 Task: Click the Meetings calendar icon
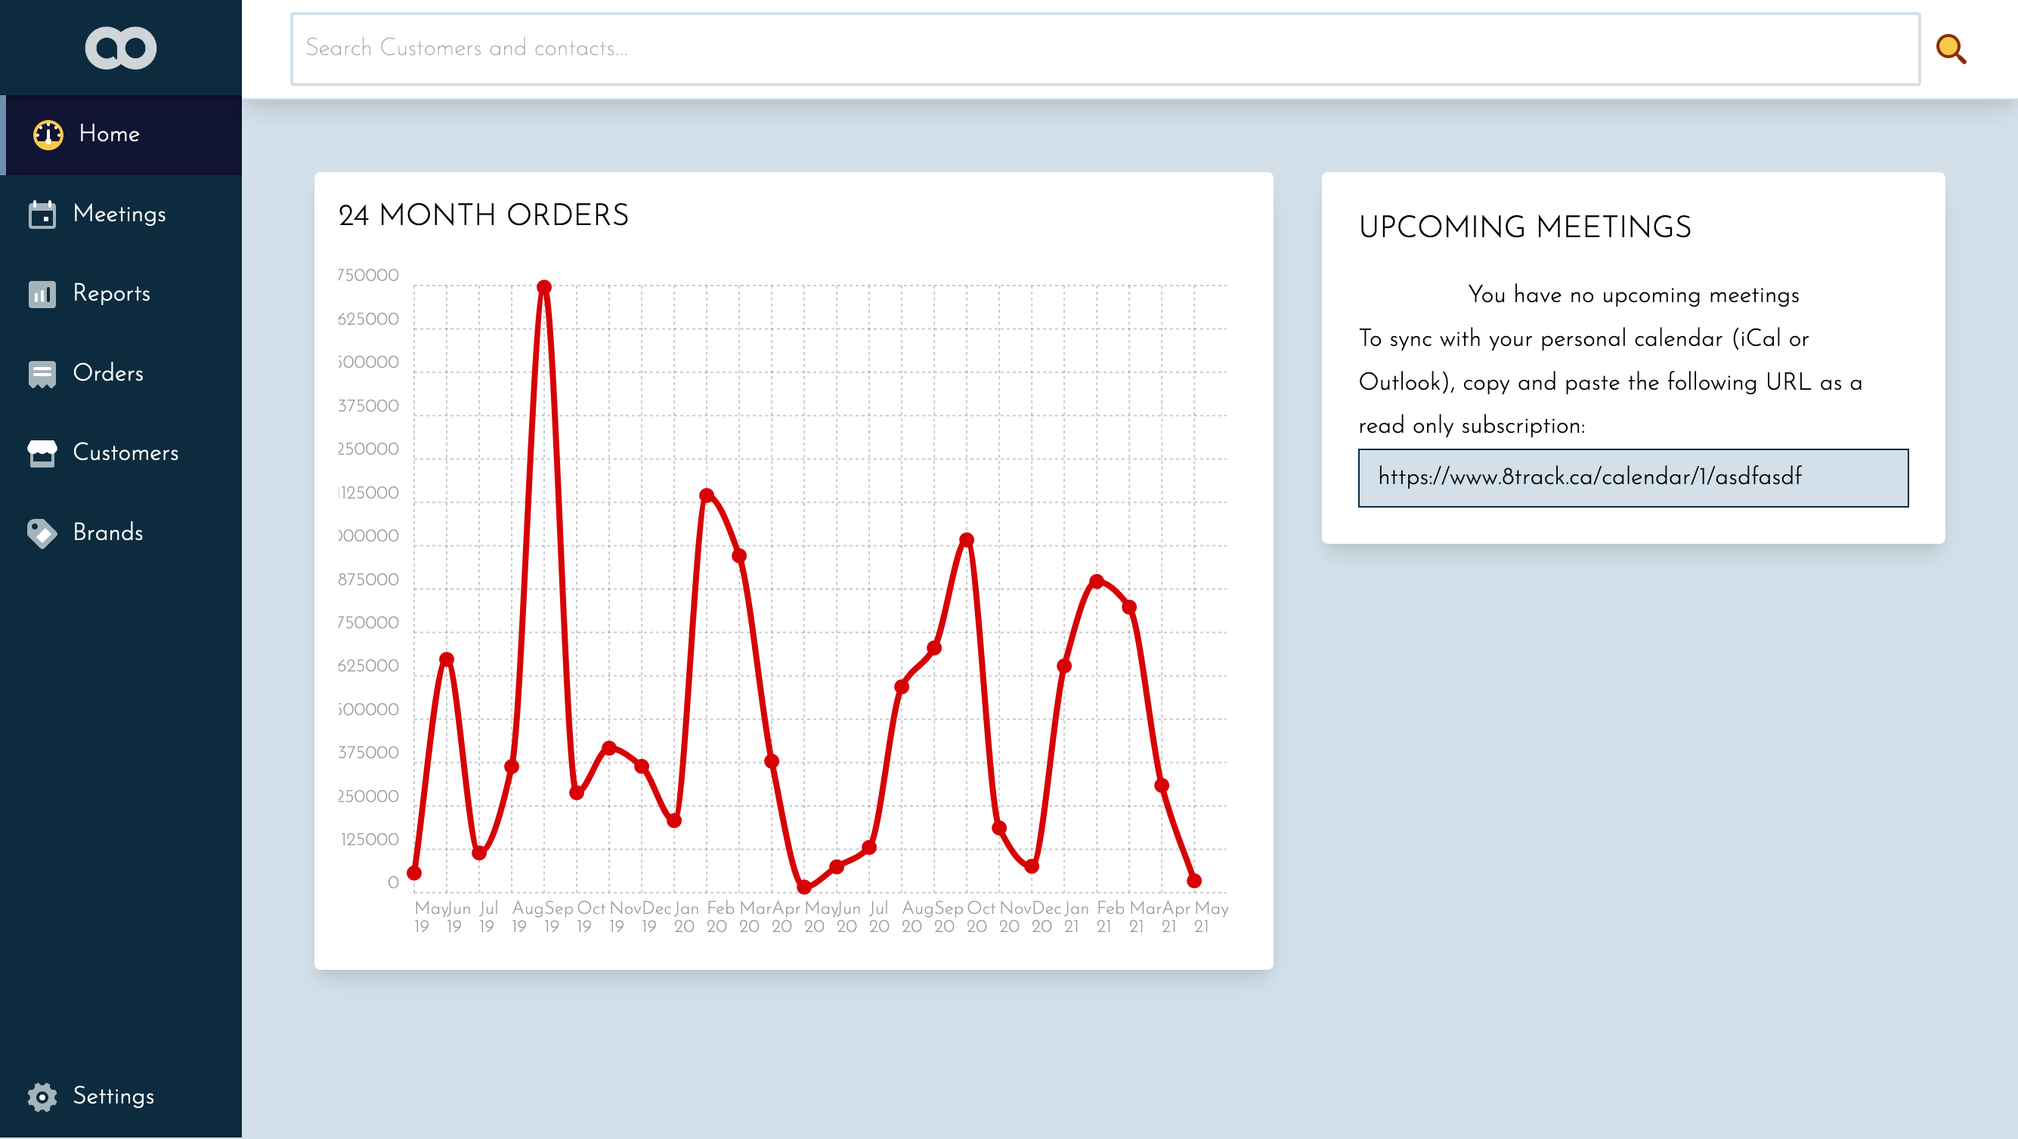tap(42, 215)
